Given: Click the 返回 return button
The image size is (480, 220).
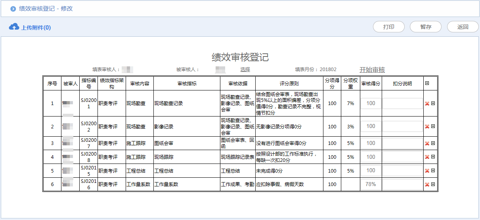Looking at the screenshot, I should click(x=463, y=27).
